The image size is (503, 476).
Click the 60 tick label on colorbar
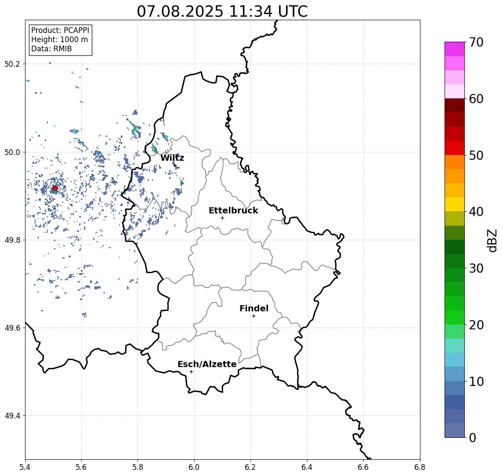(x=476, y=99)
